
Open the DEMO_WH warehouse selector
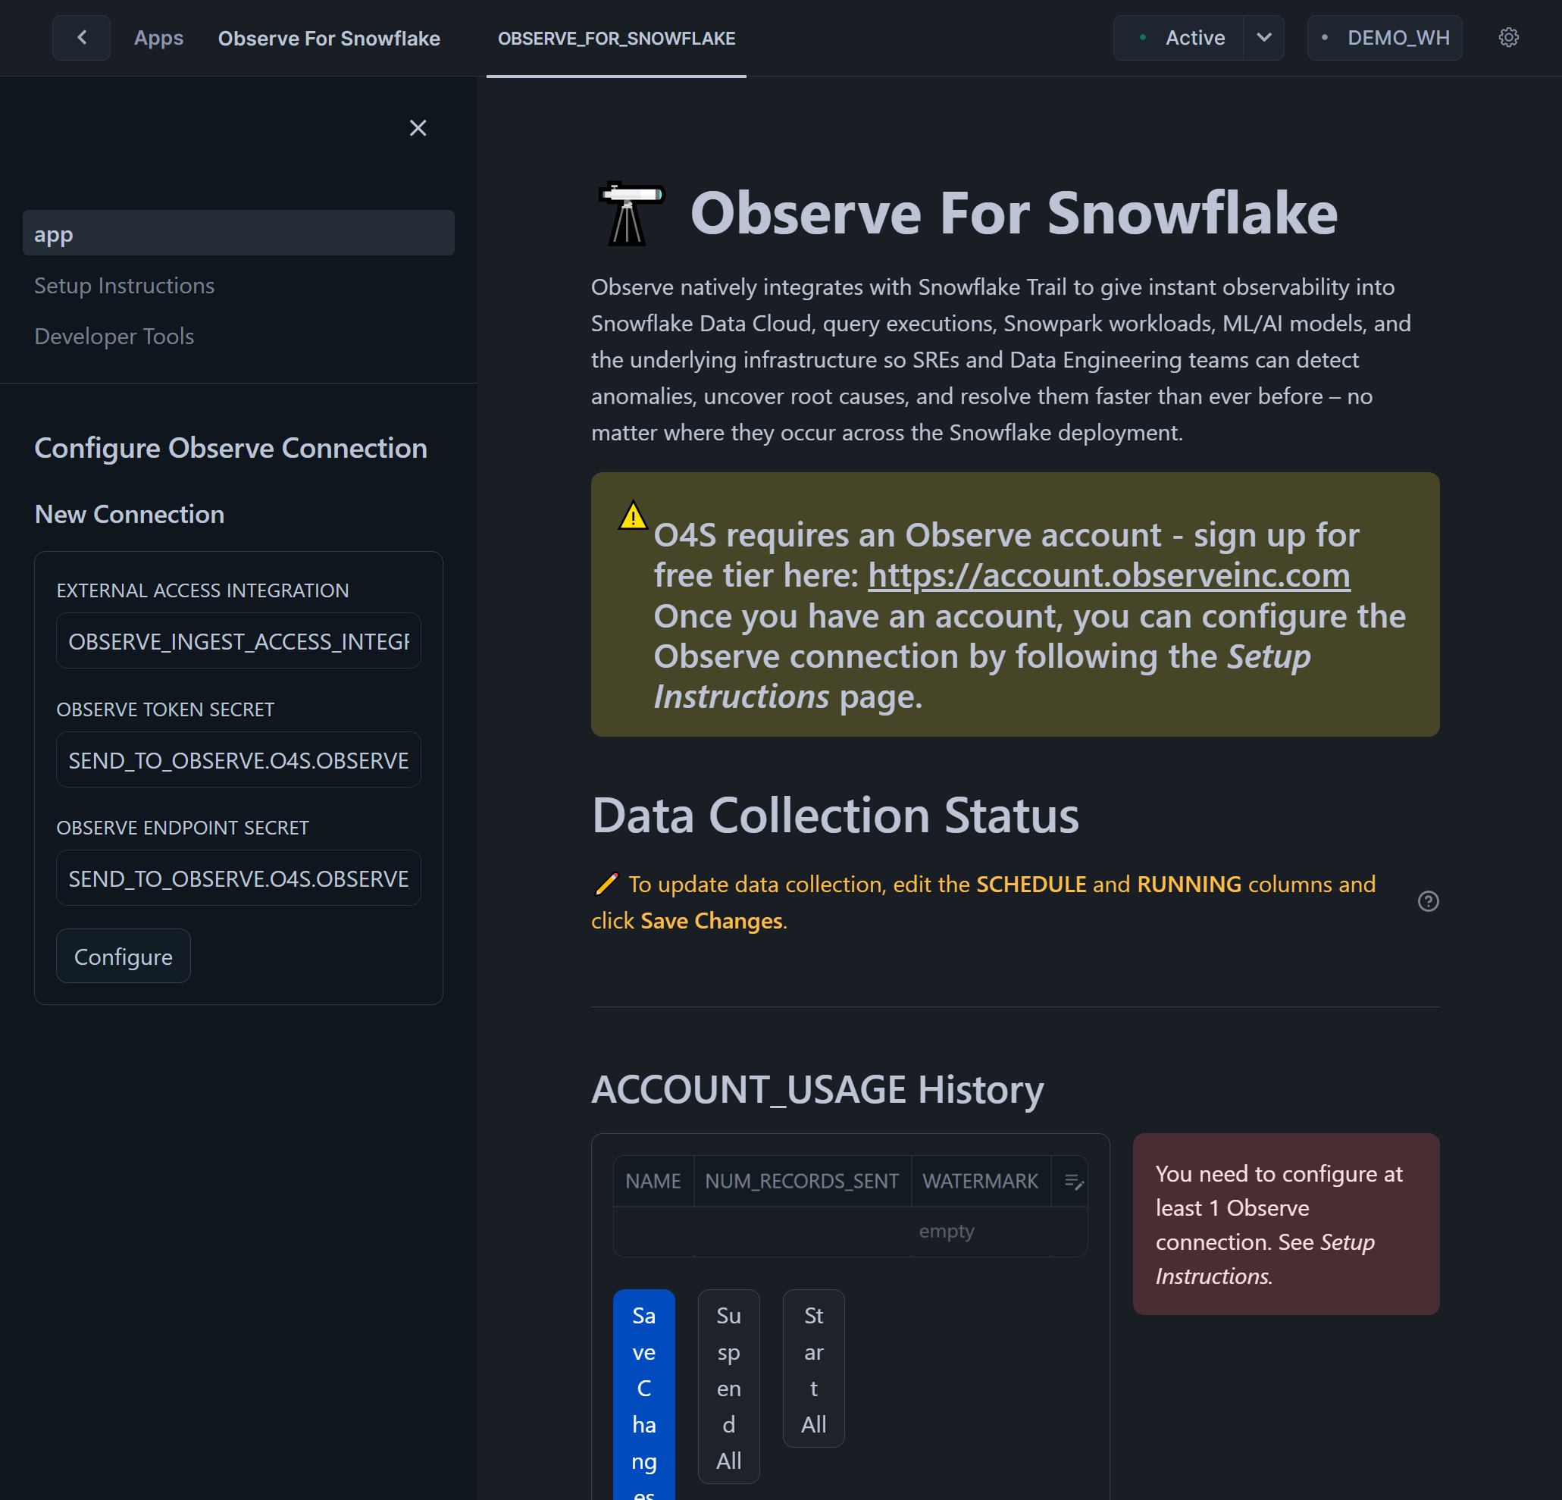click(x=1385, y=37)
